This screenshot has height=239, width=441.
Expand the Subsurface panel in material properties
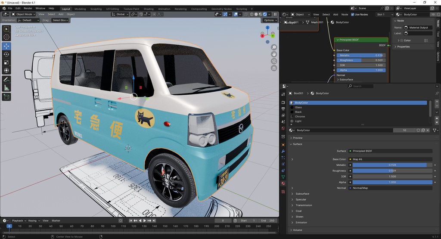pyautogui.click(x=302, y=194)
